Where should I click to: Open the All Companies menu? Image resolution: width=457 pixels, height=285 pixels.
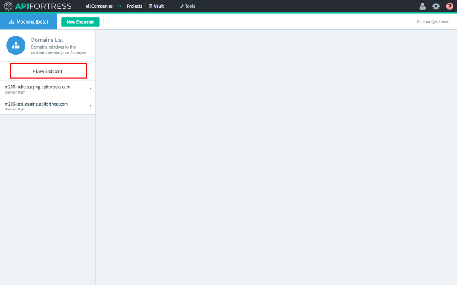[98, 6]
